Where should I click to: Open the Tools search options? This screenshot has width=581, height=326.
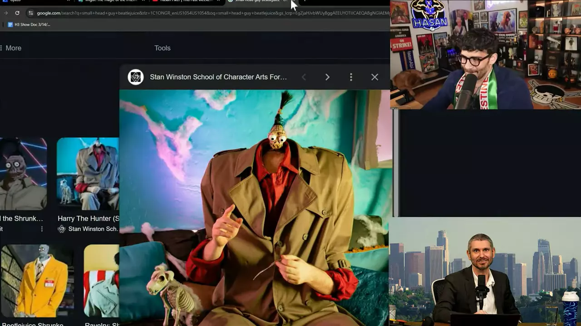point(162,48)
